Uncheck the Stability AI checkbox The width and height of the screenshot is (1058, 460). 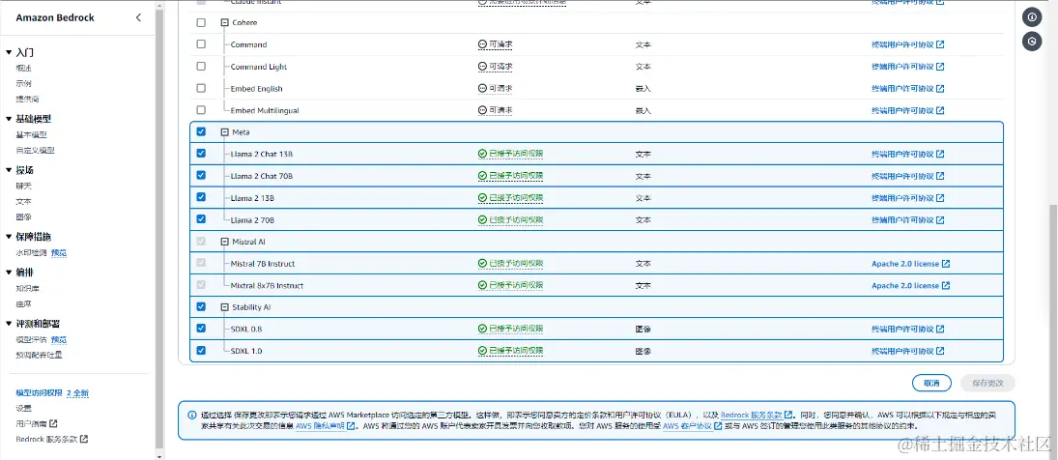[201, 306]
